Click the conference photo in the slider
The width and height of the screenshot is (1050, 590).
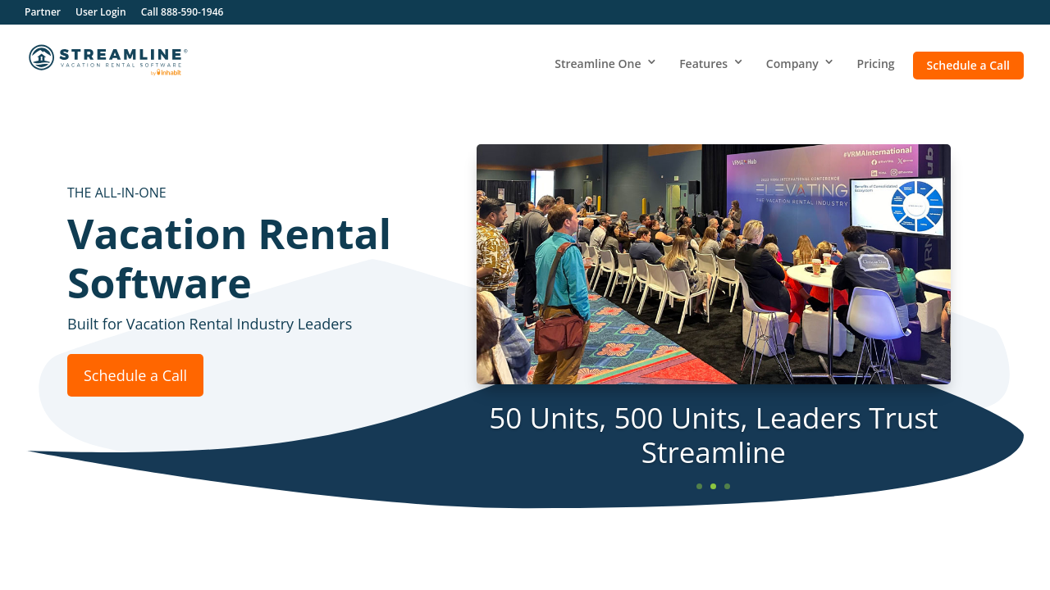pos(714,264)
